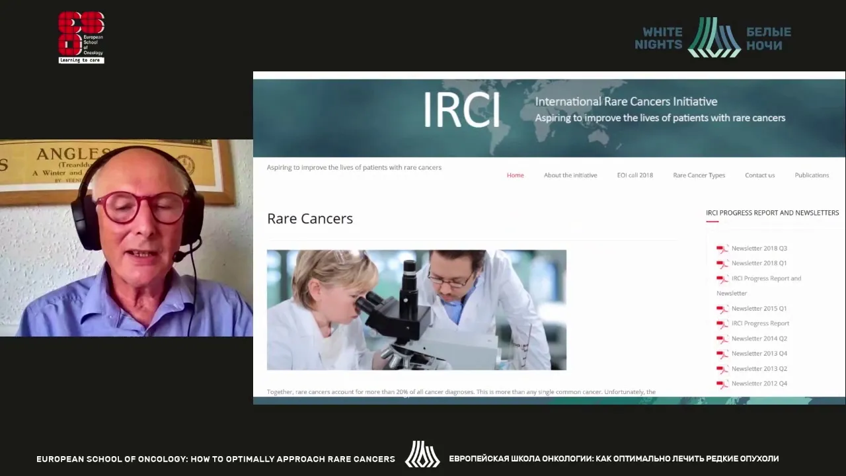The image size is (846, 476).
Task: Click the speaker webcam video
Action: point(126,238)
